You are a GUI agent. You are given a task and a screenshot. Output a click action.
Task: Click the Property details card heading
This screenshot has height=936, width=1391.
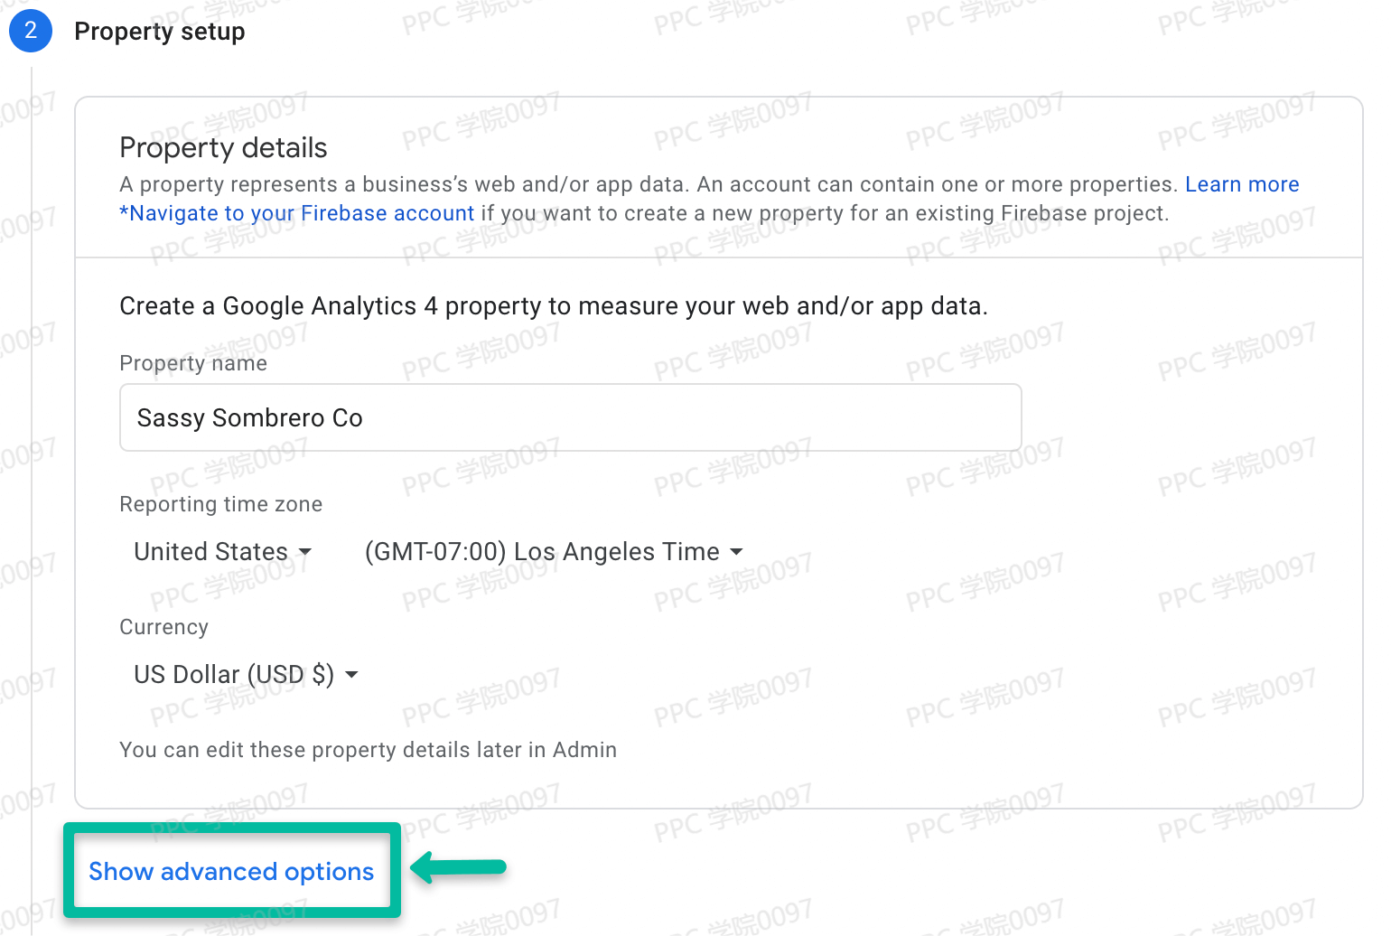[x=223, y=147]
